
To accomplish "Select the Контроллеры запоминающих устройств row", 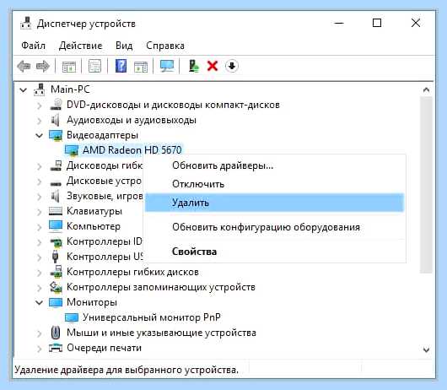I will (161, 287).
